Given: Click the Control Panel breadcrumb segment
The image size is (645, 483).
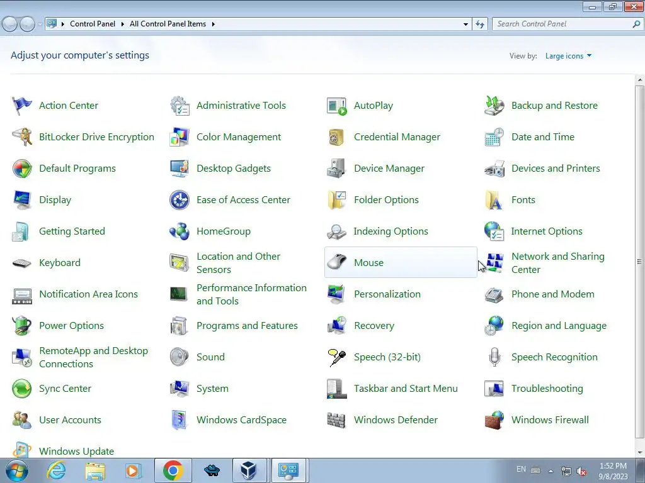Looking at the screenshot, I should (93, 24).
